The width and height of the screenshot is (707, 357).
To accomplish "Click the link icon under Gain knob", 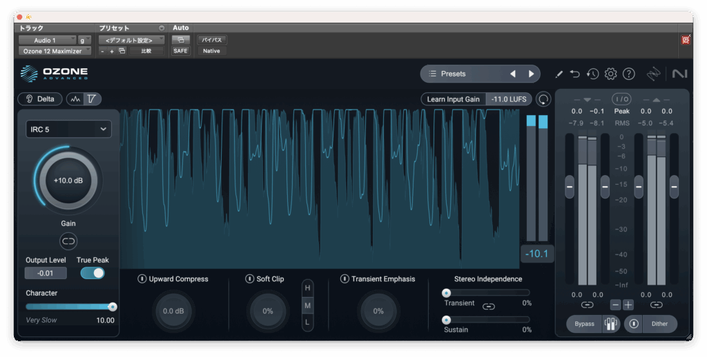I will pyautogui.click(x=68, y=241).
